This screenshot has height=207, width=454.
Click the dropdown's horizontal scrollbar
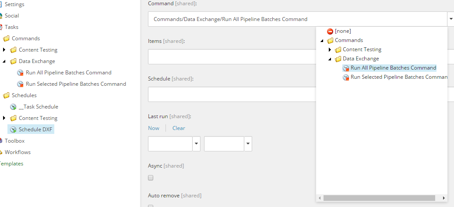pyautogui.click(x=379, y=198)
